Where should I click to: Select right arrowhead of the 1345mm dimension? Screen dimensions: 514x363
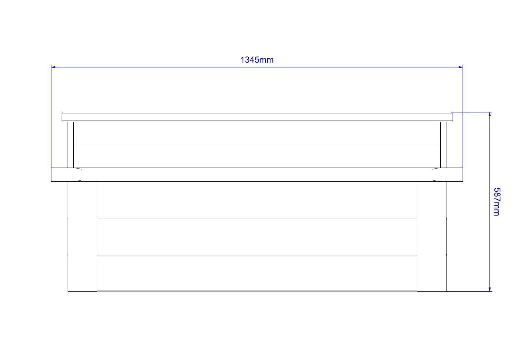[460, 67]
